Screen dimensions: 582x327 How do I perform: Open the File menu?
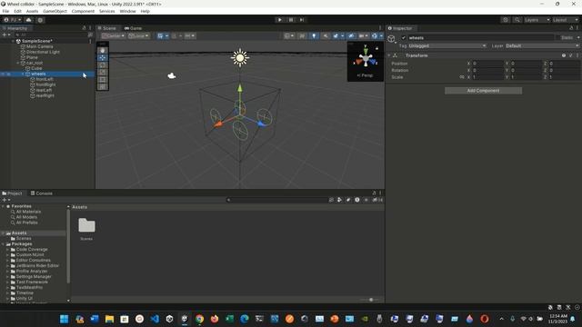pos(5,11)
